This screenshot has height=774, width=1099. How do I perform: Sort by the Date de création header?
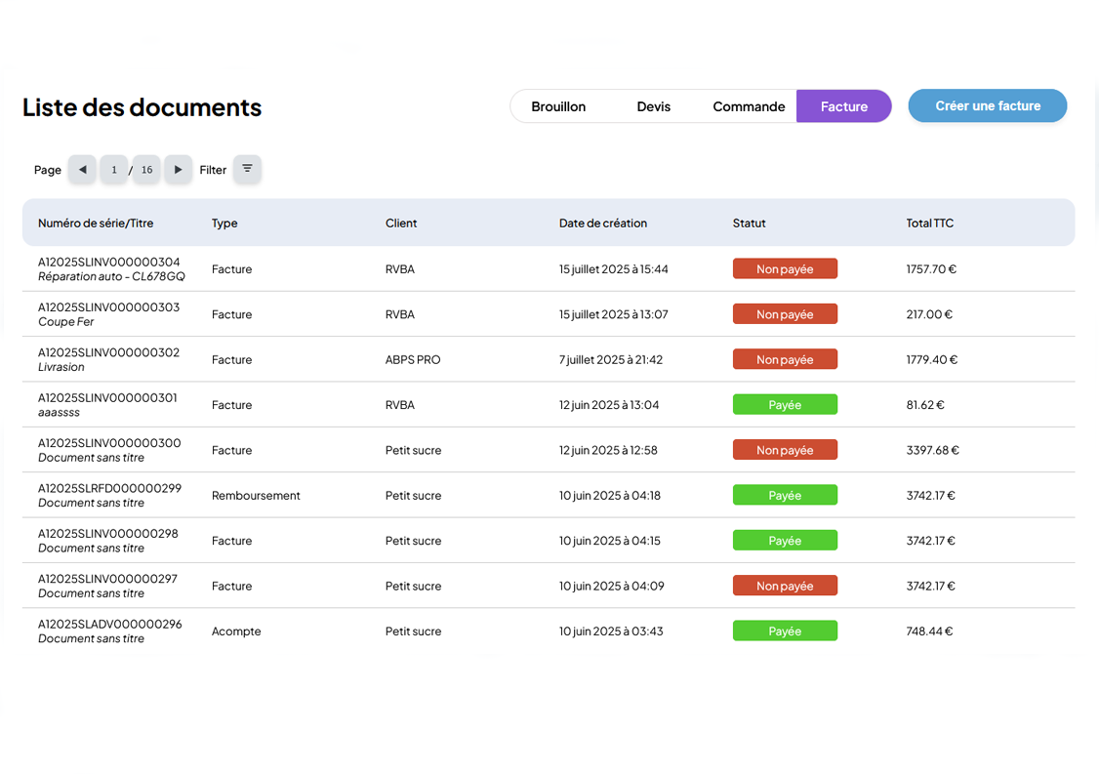602,224
